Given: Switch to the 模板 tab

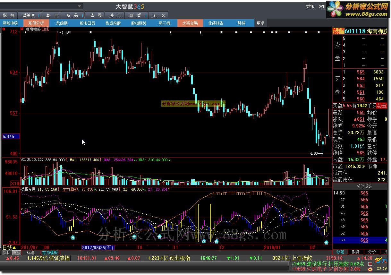Looking at the screenshot, I should (x=16, y=253).
